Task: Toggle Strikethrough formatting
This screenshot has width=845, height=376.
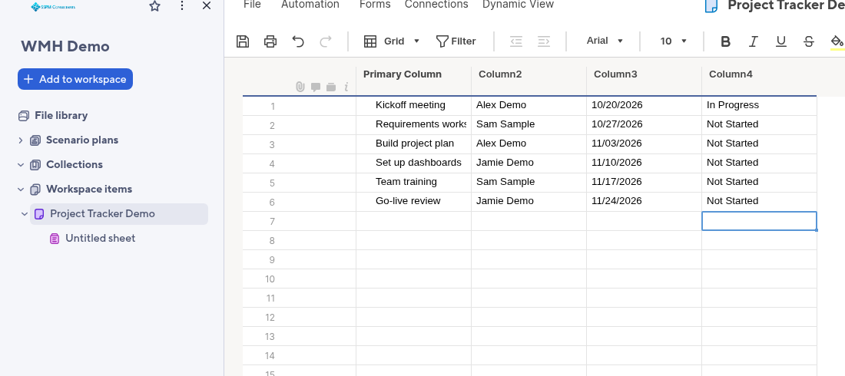Action: [x=808, y=41]
